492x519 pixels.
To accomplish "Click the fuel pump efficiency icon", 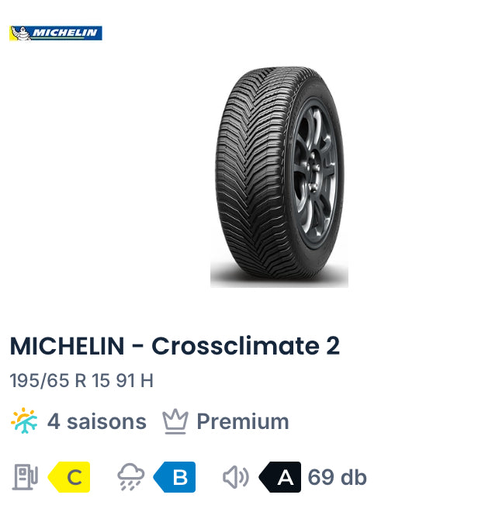I will pos(25,477).
